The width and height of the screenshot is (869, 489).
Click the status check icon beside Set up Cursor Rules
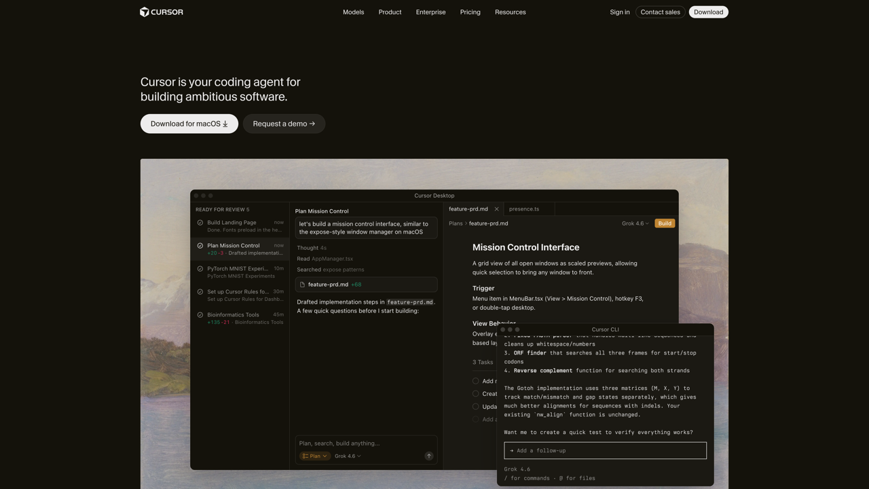[x=200, y=292]
